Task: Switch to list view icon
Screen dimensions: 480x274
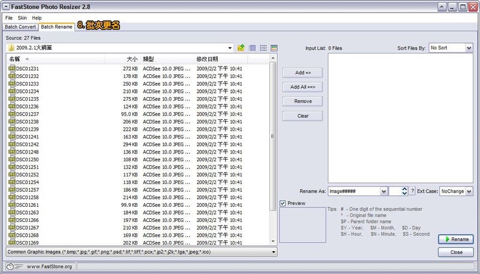Action: [263, 48]
